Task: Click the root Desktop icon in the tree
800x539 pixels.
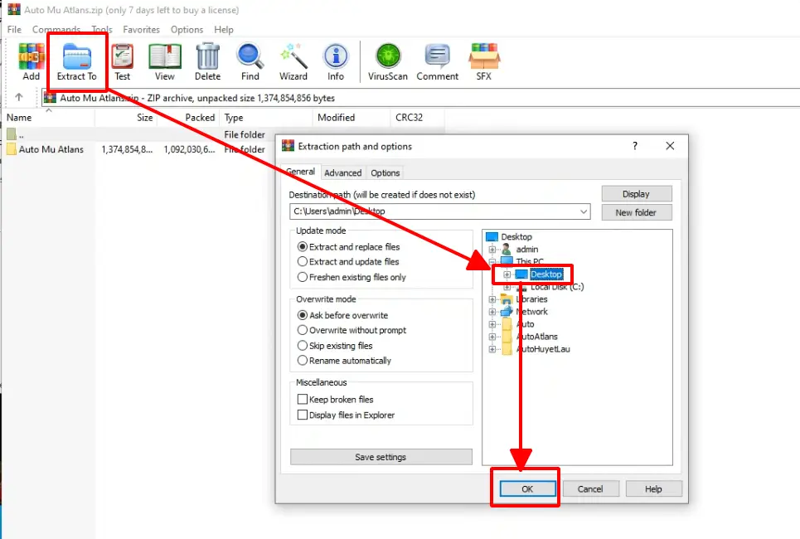Action: [492, 237]
